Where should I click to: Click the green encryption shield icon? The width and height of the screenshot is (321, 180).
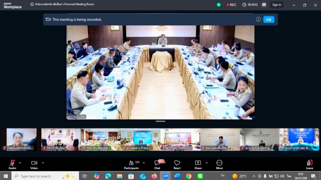click(x=219, y=5)
